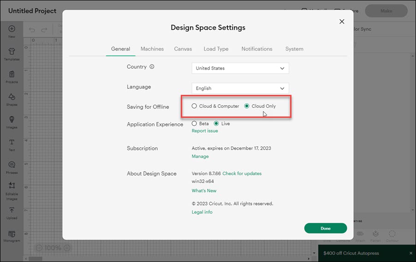Click the Check for updates link
Viewport: 416px width, 262px height.
click(242, 174)
